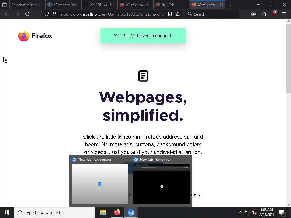Screen dimensions: 291x218
Task: Open the clock and date flyout
Action: click(267, 212)
